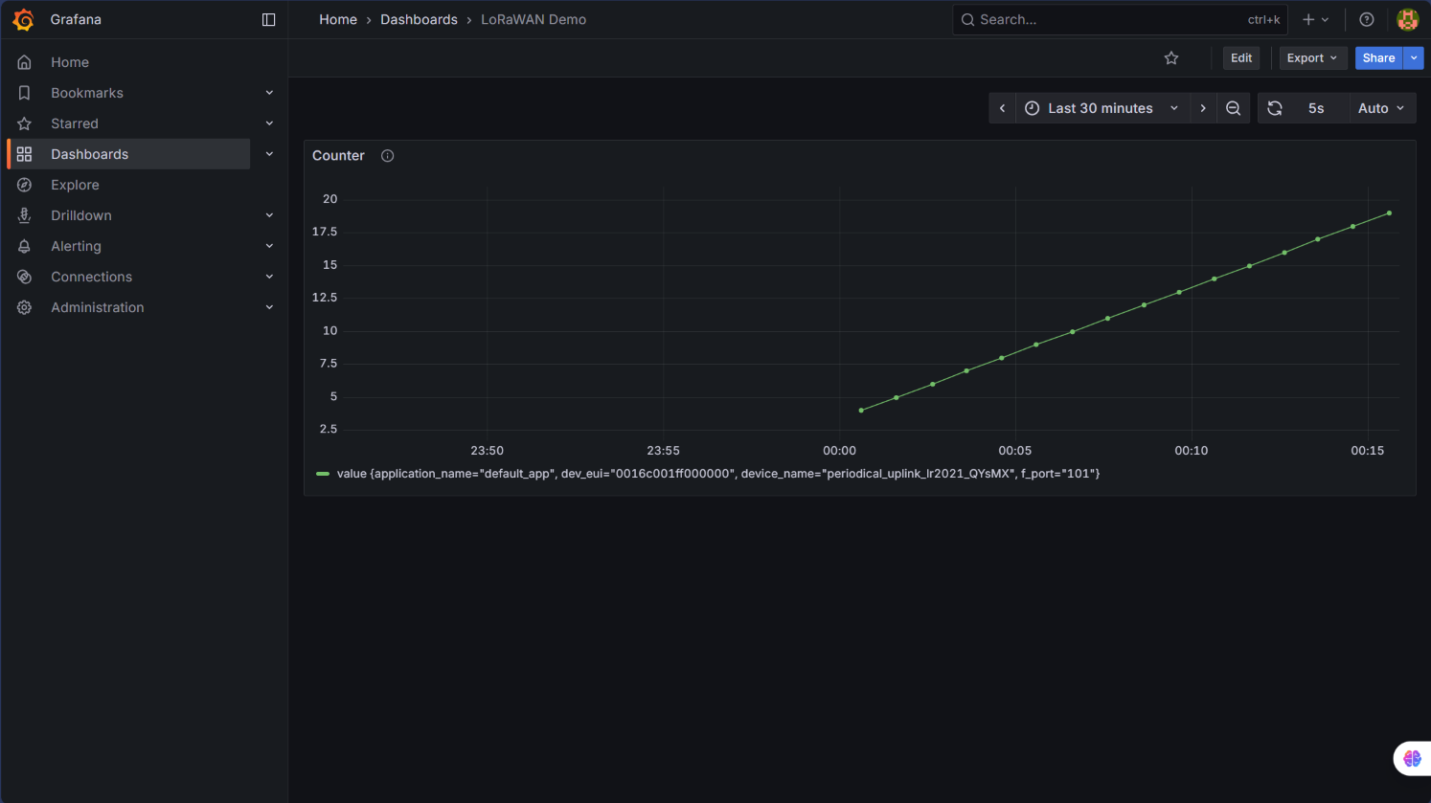Click the green series color swatch
This screenshot has width=1431, height=803.
[x=323, y=474]
